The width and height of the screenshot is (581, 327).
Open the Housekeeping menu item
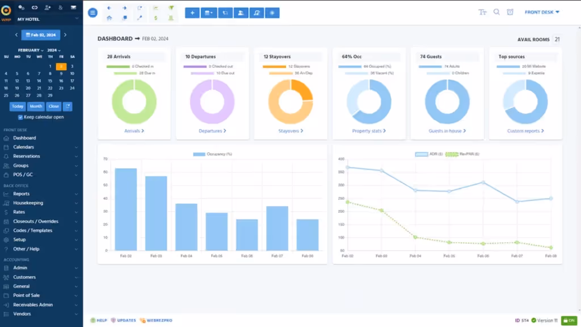[28, 203]
